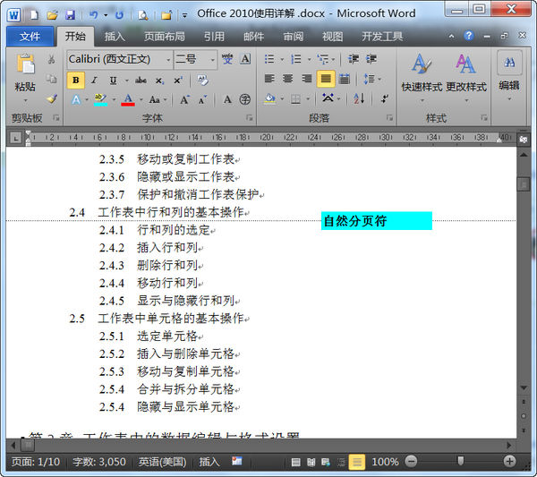Click the vertical scrollbar thumb
The height and width of the screenshot is (477, 537).
tap(524, 184)
